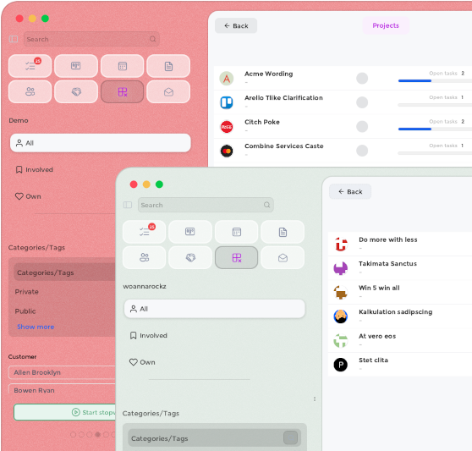Click Start stopwatch button

(65, 412)
